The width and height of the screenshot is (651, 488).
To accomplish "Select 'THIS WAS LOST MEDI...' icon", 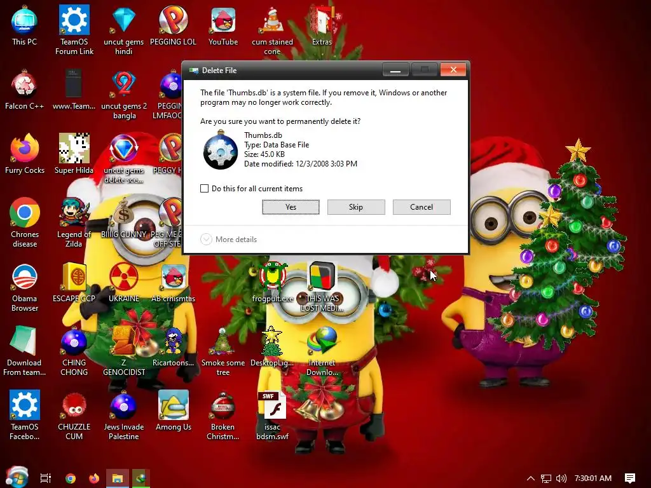I will pyautogui.click(x=322, y=287).
